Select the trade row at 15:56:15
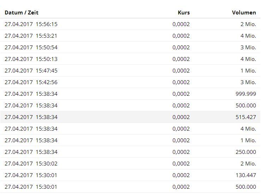The height and width of the screenshot is (194, 261). tap(31, 24)
